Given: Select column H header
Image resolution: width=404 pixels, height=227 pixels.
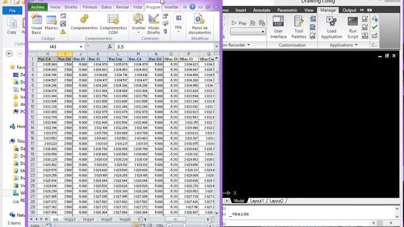Looking at the screenshot, I should coord(47,54).
